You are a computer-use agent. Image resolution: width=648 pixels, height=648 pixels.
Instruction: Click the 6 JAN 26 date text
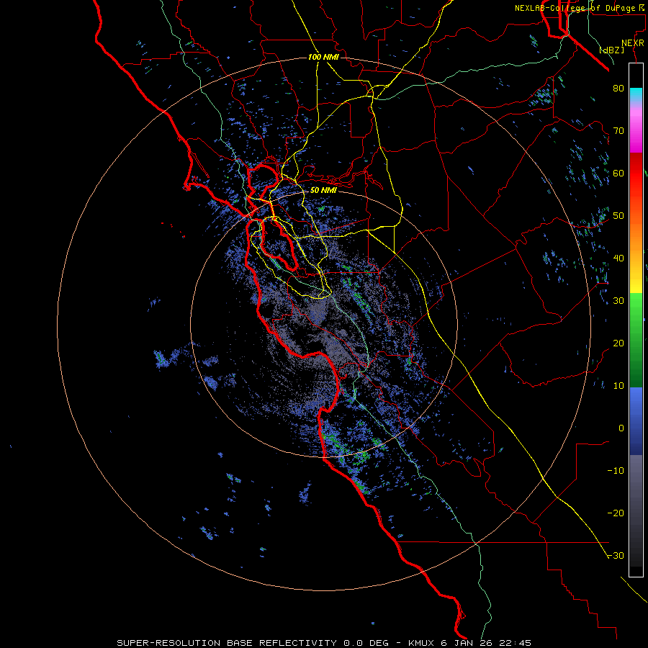coord(467,643)
